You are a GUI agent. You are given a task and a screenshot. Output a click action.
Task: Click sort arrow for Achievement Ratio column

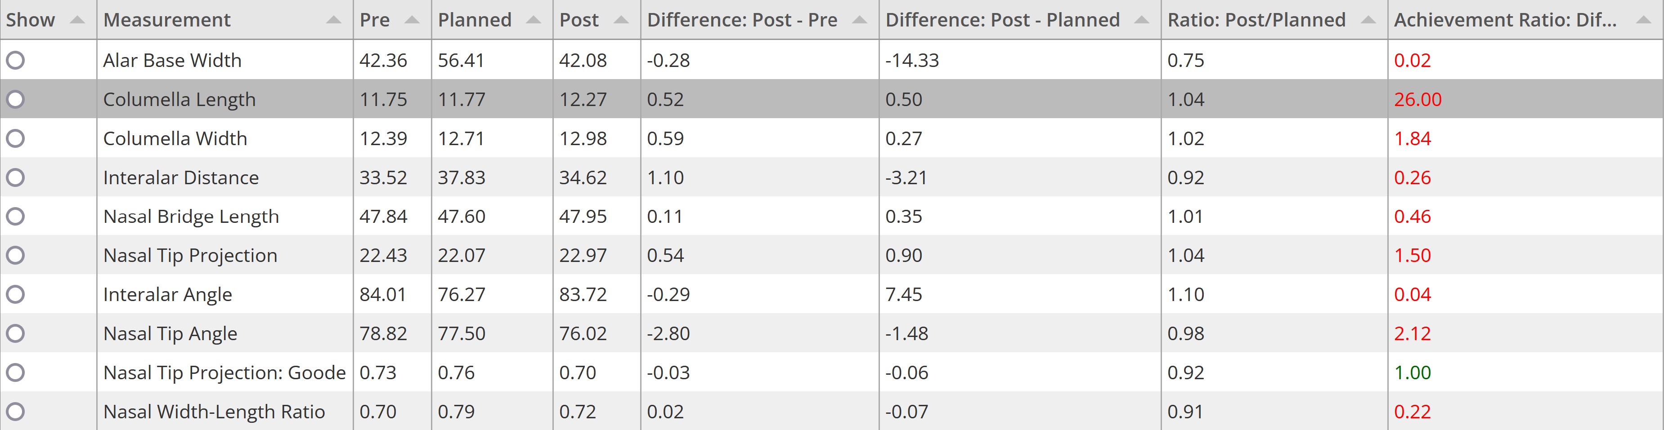click(x=1644, y=20)
